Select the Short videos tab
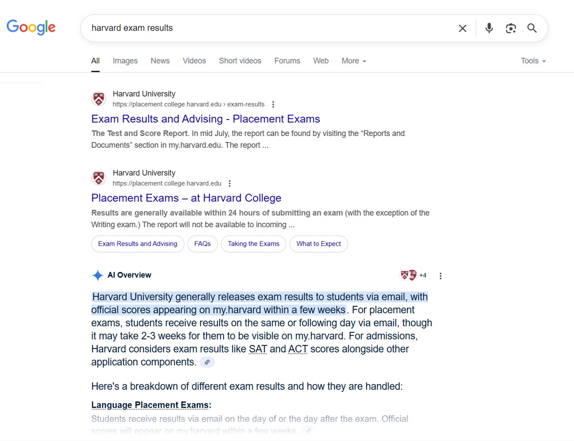The image size is (574, 441). coord(240,61)
